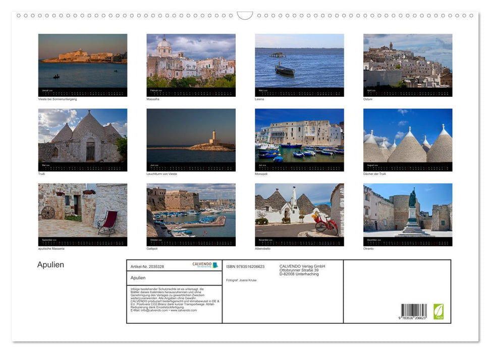
Task: Open the Alberobello red bicycle photo
Action: (299, 210)
